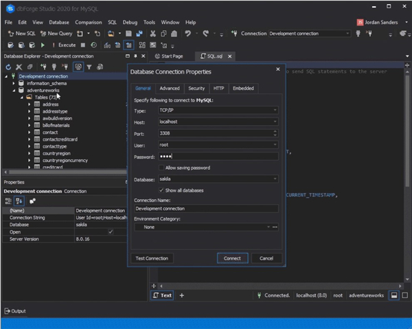Screen dimensions: 412x329
Task: Click the Test Connection button
Action: click(x=152, y=258)
